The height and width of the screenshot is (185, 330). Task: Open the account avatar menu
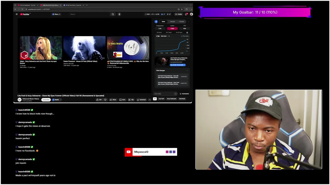pyautogui.click(x=191, y=14)
